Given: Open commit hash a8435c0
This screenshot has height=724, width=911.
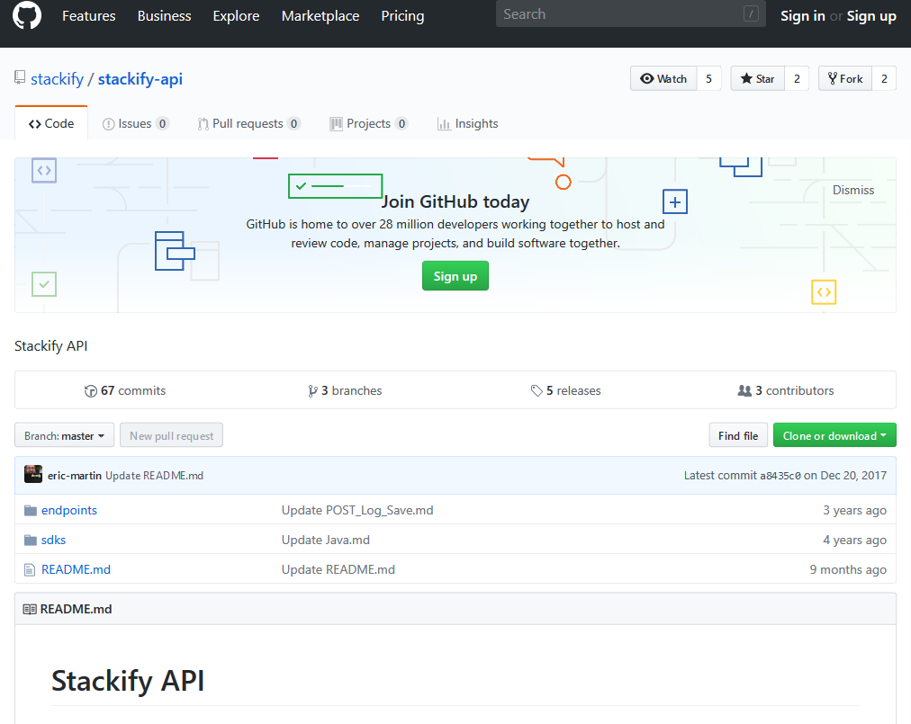Looking at the screenshot, I should 780,476.
